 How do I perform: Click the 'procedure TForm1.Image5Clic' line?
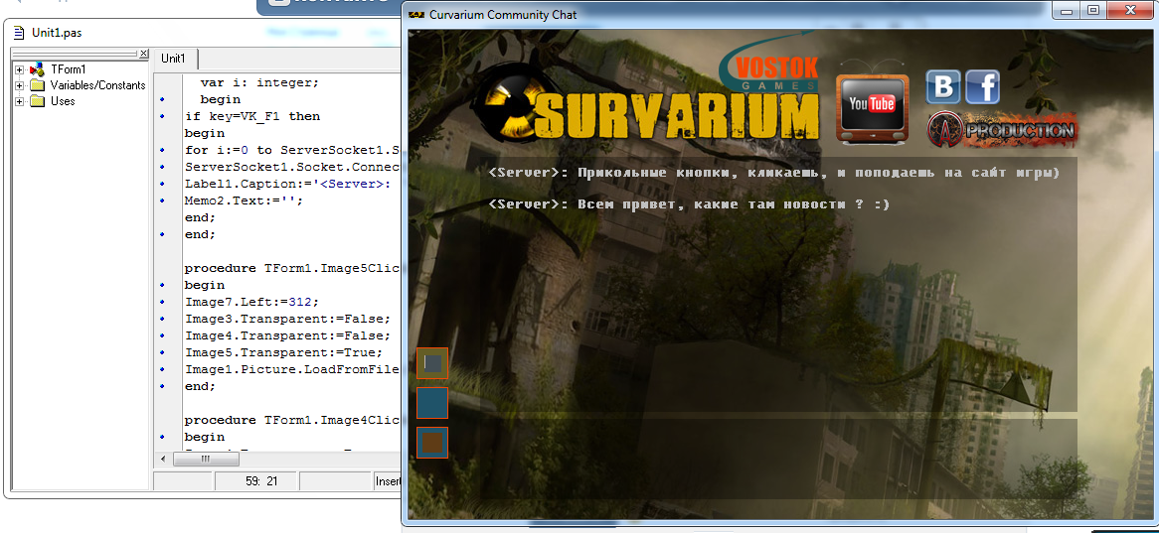pyautogui.click(x=292, y=269)
